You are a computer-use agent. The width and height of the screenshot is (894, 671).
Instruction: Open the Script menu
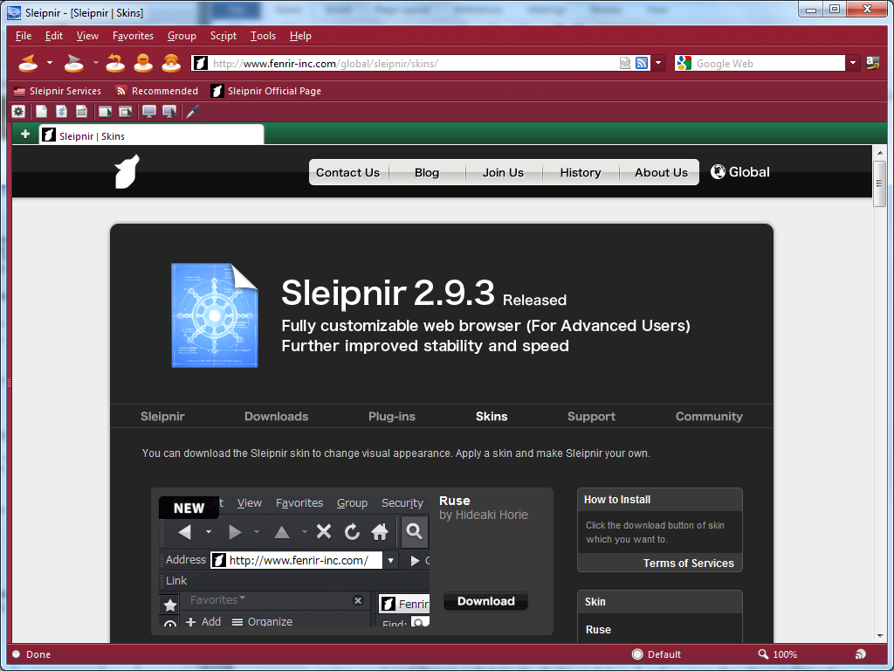223,36
